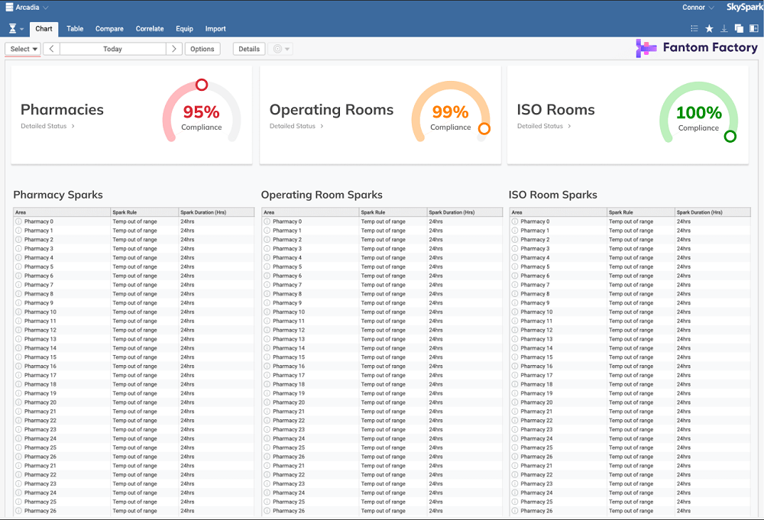
Task: Click the 100% Compliance value
Action: click(x=699, y=112)
